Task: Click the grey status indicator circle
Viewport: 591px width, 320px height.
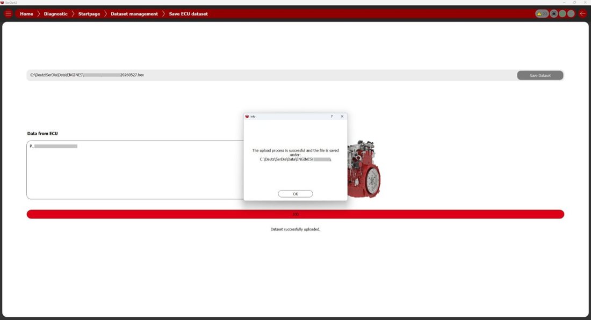Action: coord(571,14)
